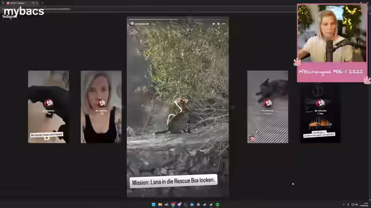The height and width of the screenshot is (208, 371).
Task: Mute the Instagram story audio
Action: tap(214, 24)
